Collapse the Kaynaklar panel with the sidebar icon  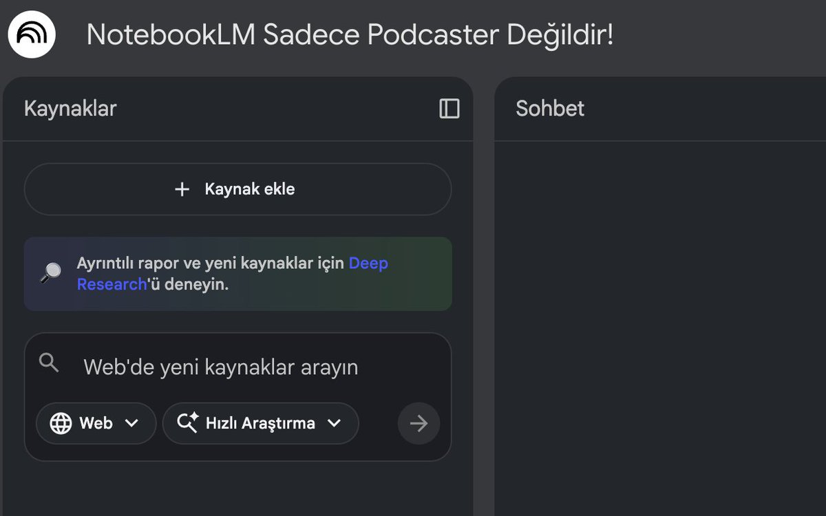pyautogui.click(x=449, y=109)
